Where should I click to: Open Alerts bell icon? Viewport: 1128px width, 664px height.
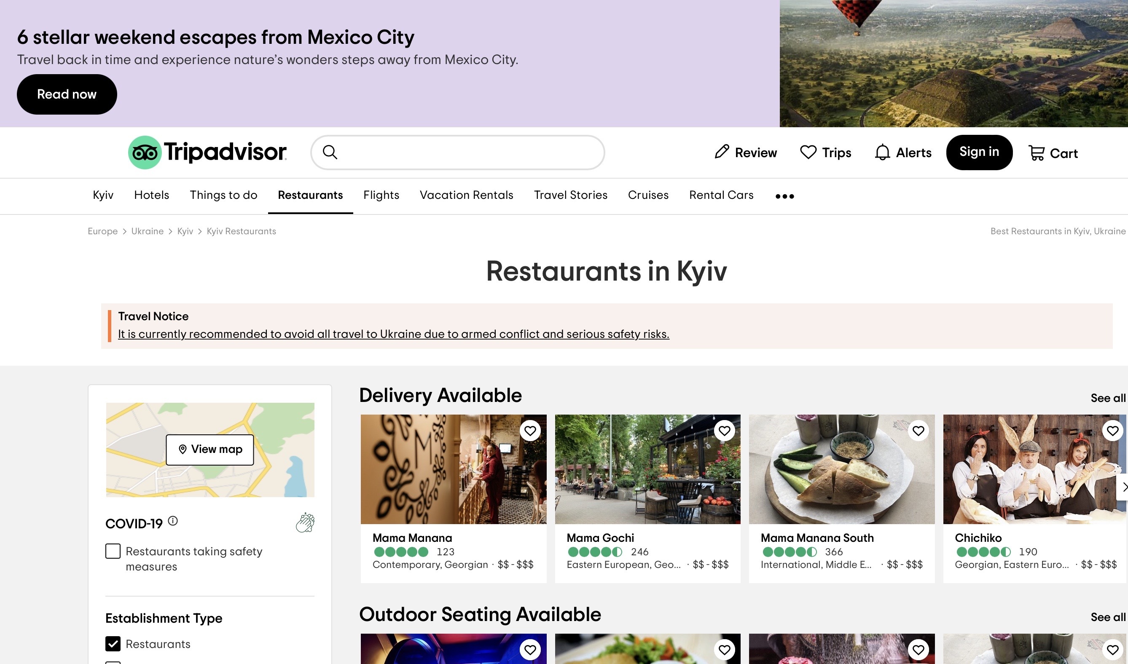(882, 153)
